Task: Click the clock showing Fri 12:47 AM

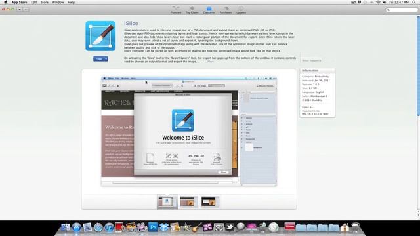Action: 399,2
